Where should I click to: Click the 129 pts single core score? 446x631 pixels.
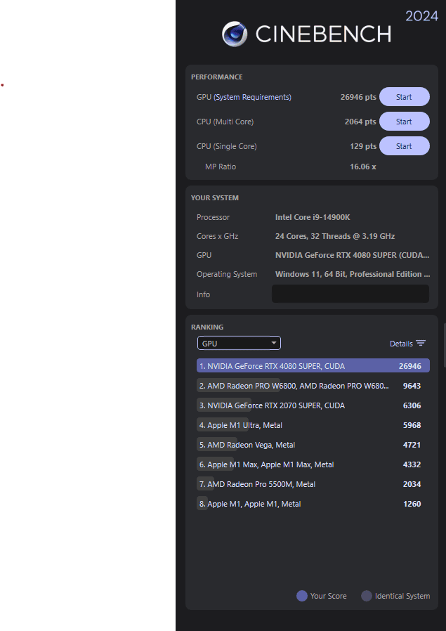363,146
